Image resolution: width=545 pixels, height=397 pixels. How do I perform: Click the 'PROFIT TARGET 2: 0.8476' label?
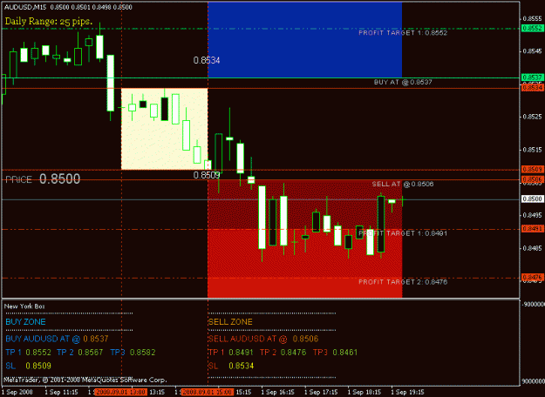point(403,282)
